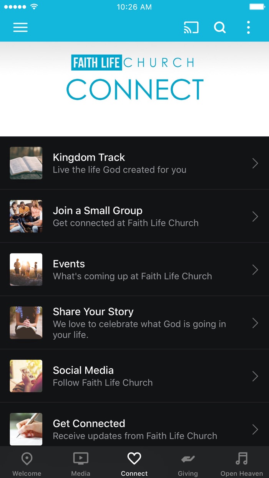Select the Connect heart icon
The height and width of the screenshot is (478, 269).
pyautogui.click(x=134, y=458)
